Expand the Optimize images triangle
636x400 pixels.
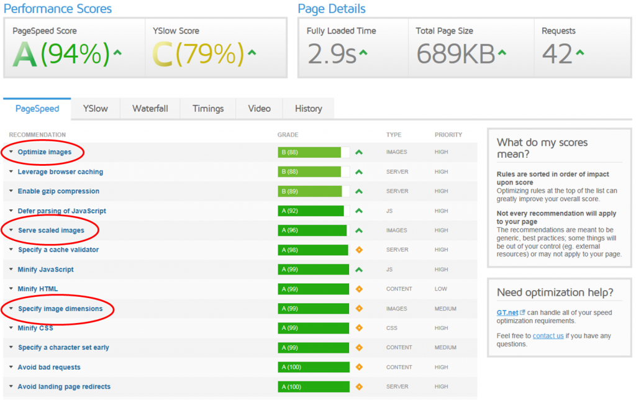[11, 152]
